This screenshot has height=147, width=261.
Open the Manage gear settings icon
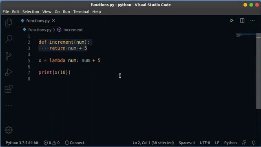9,130
